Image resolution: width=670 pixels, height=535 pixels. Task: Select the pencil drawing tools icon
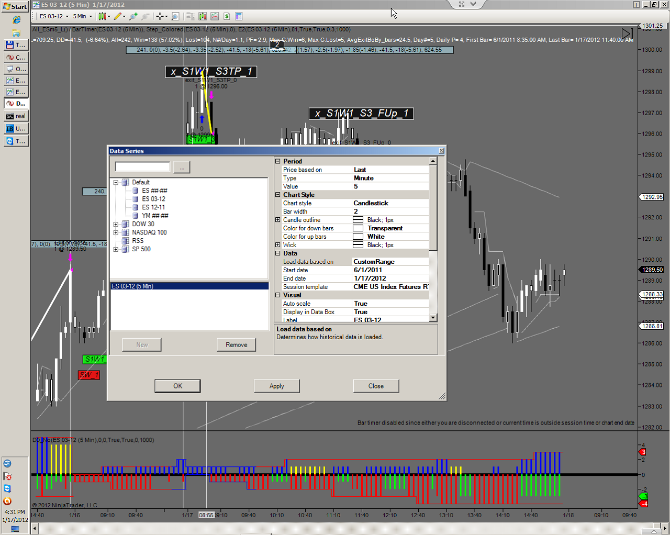(117, 16)
